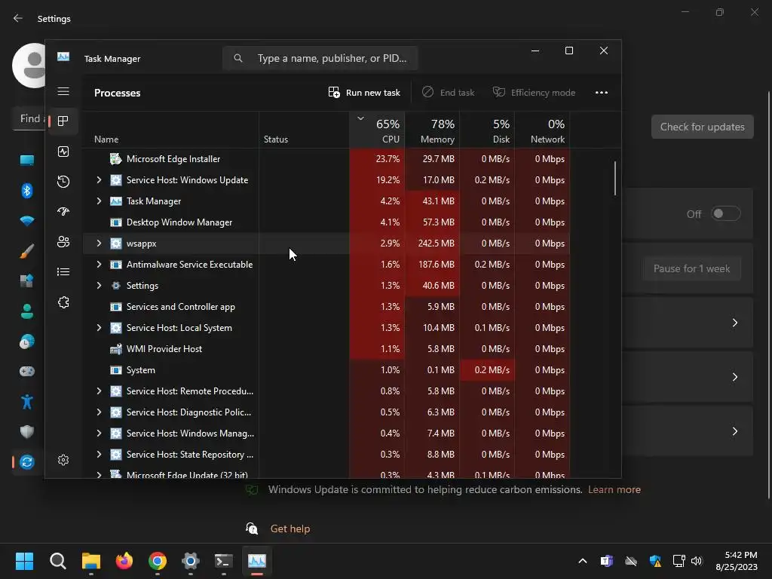Screen dimensions: 772x579
Task: Open Bluetooth & devices in Settings sidebar
Action: click(27, 191)
